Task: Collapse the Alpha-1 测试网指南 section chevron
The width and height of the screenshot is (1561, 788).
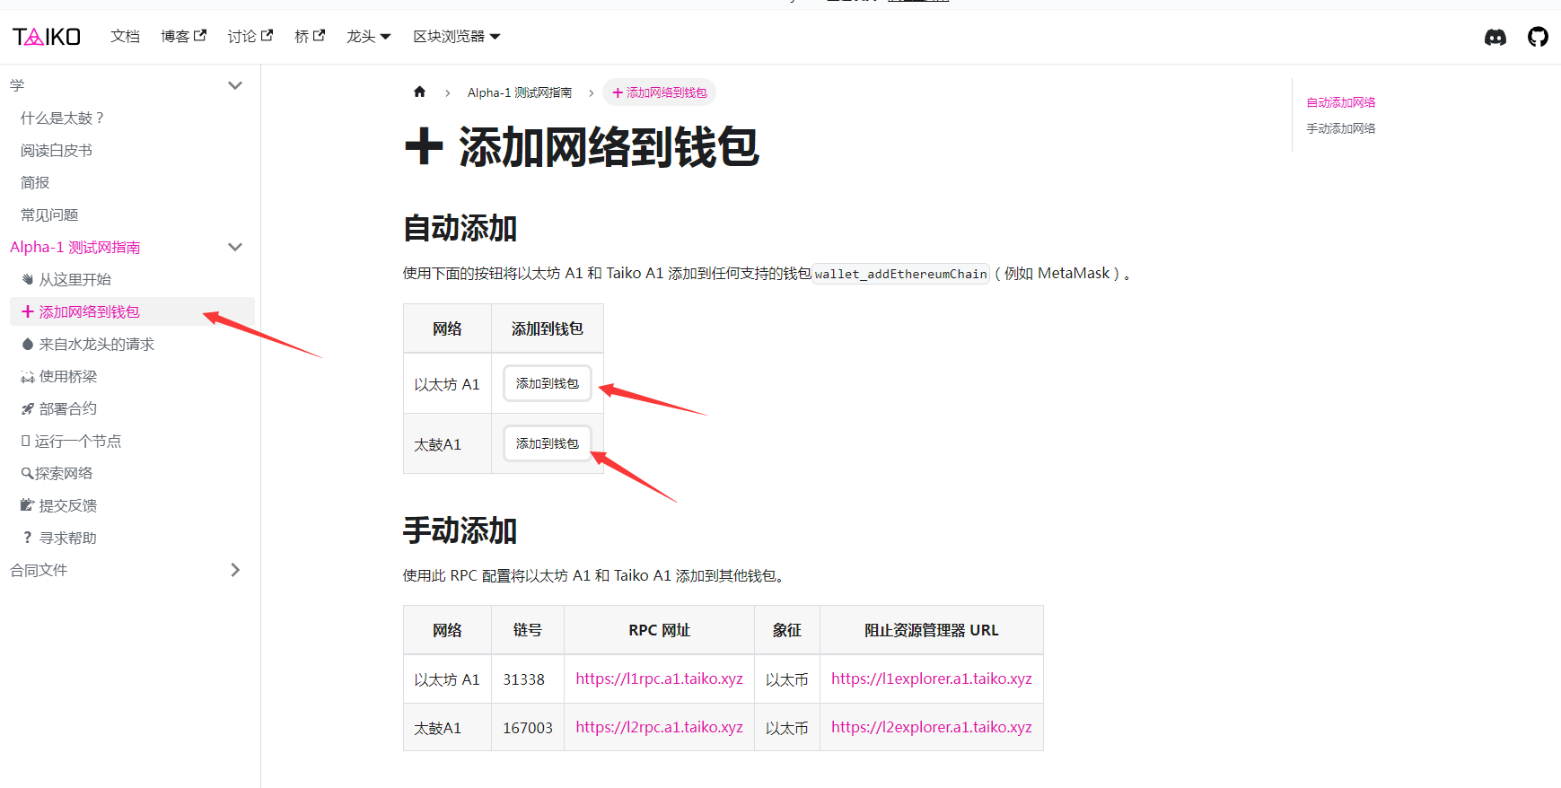Action: pos(235,247)
